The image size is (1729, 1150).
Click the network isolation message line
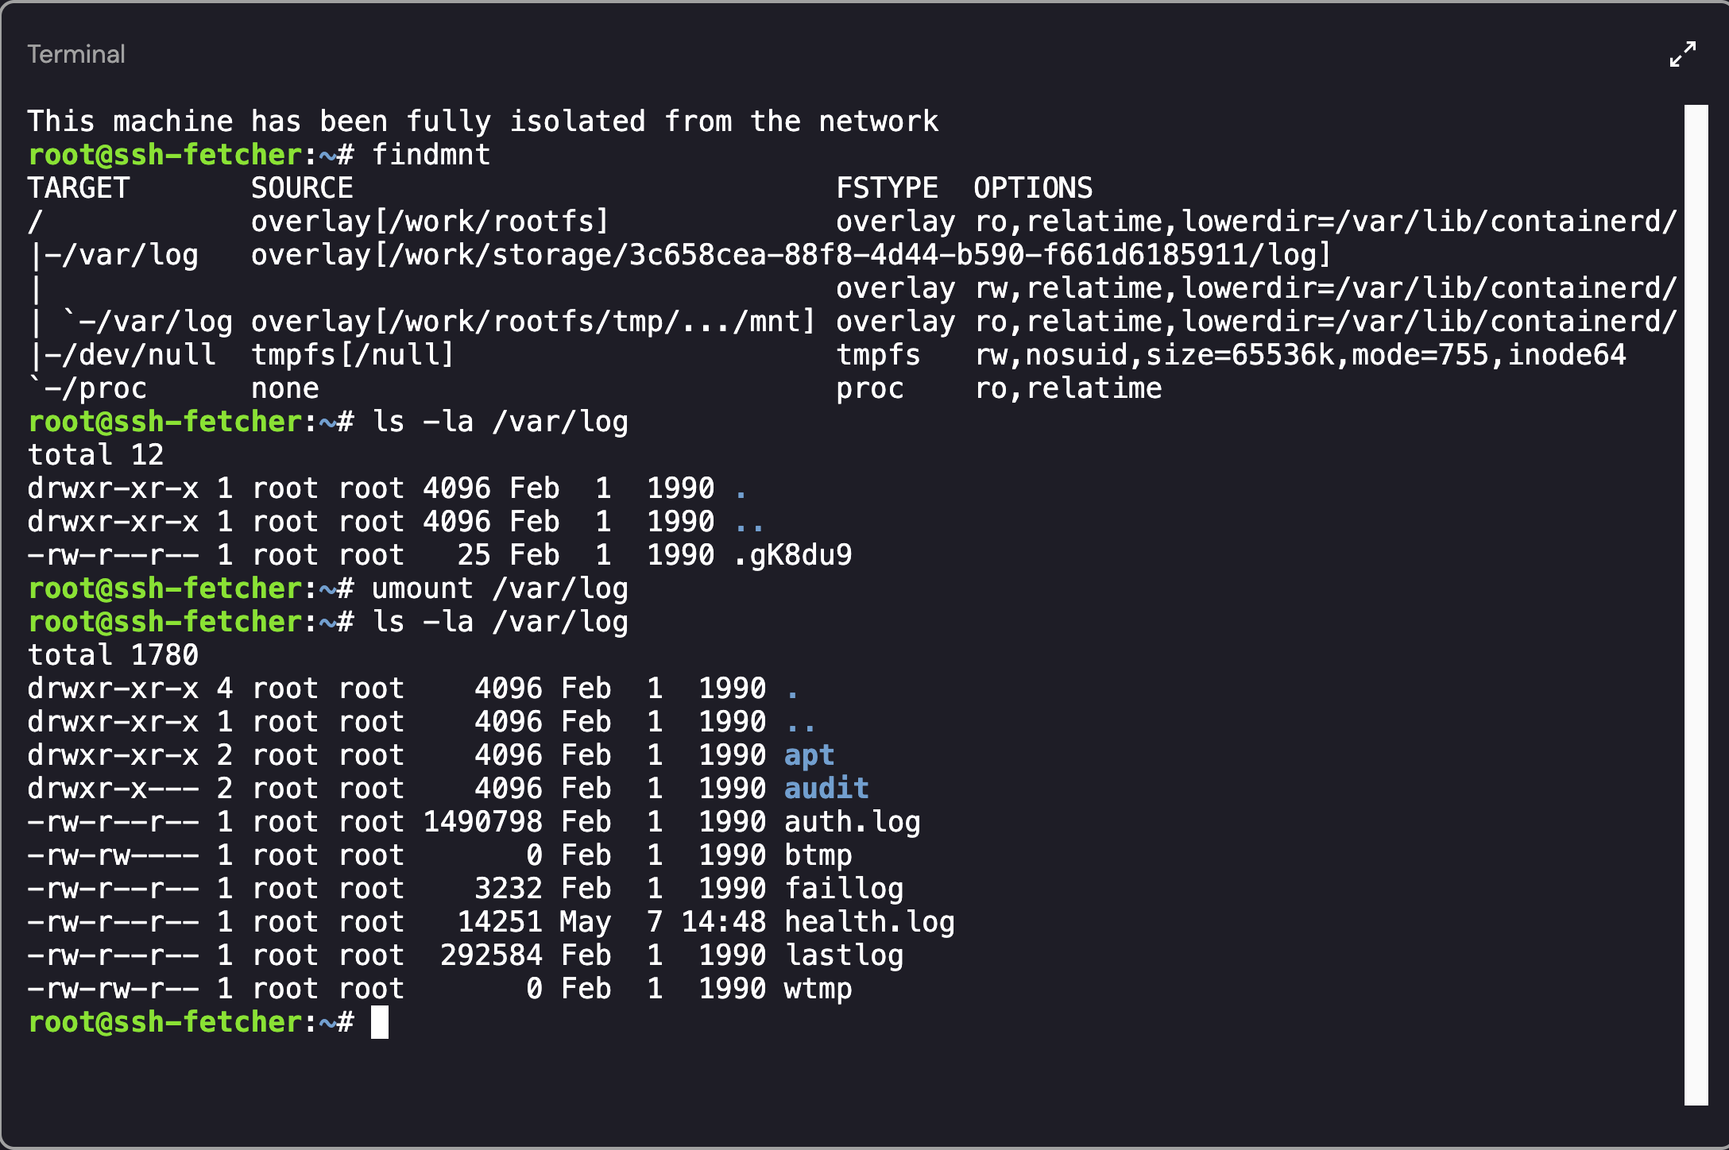(x=483, y=122)
